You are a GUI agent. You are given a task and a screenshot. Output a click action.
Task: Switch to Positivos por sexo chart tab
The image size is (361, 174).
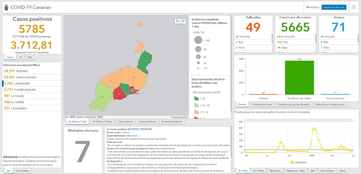point(262,104)
